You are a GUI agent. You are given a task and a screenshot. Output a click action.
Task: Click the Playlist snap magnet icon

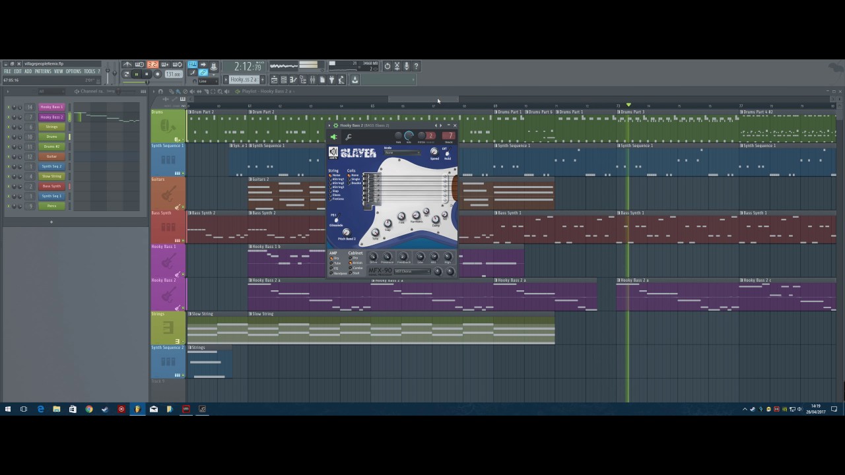coord(160,91)
